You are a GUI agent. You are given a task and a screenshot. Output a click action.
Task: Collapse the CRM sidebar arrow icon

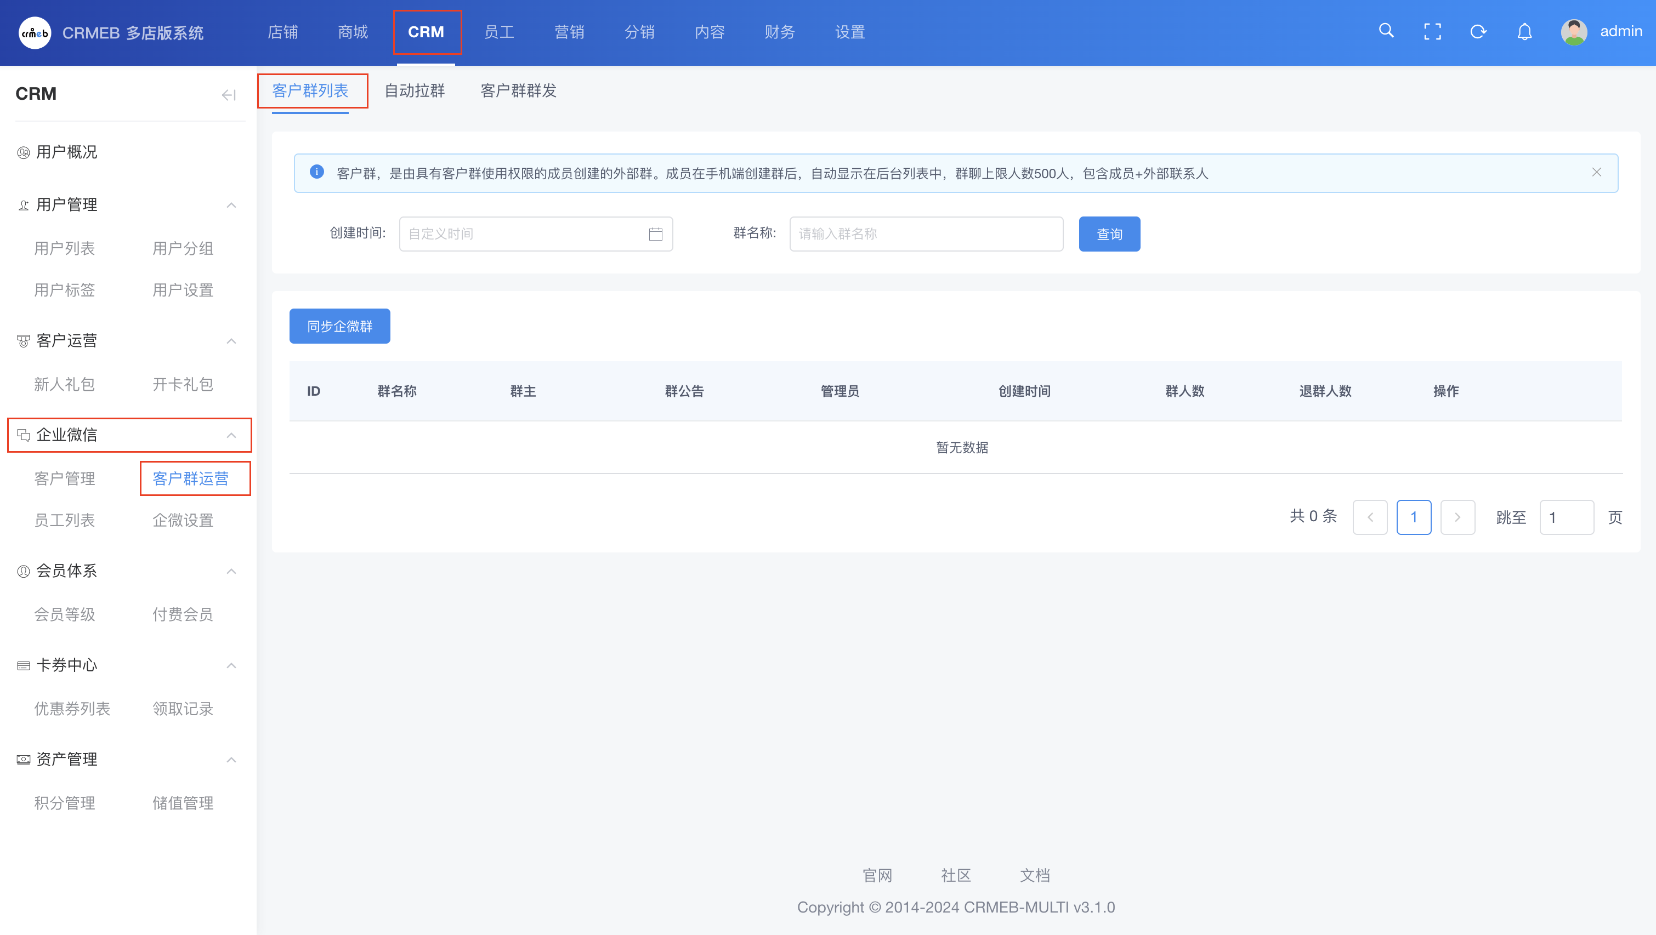point(228,95)
